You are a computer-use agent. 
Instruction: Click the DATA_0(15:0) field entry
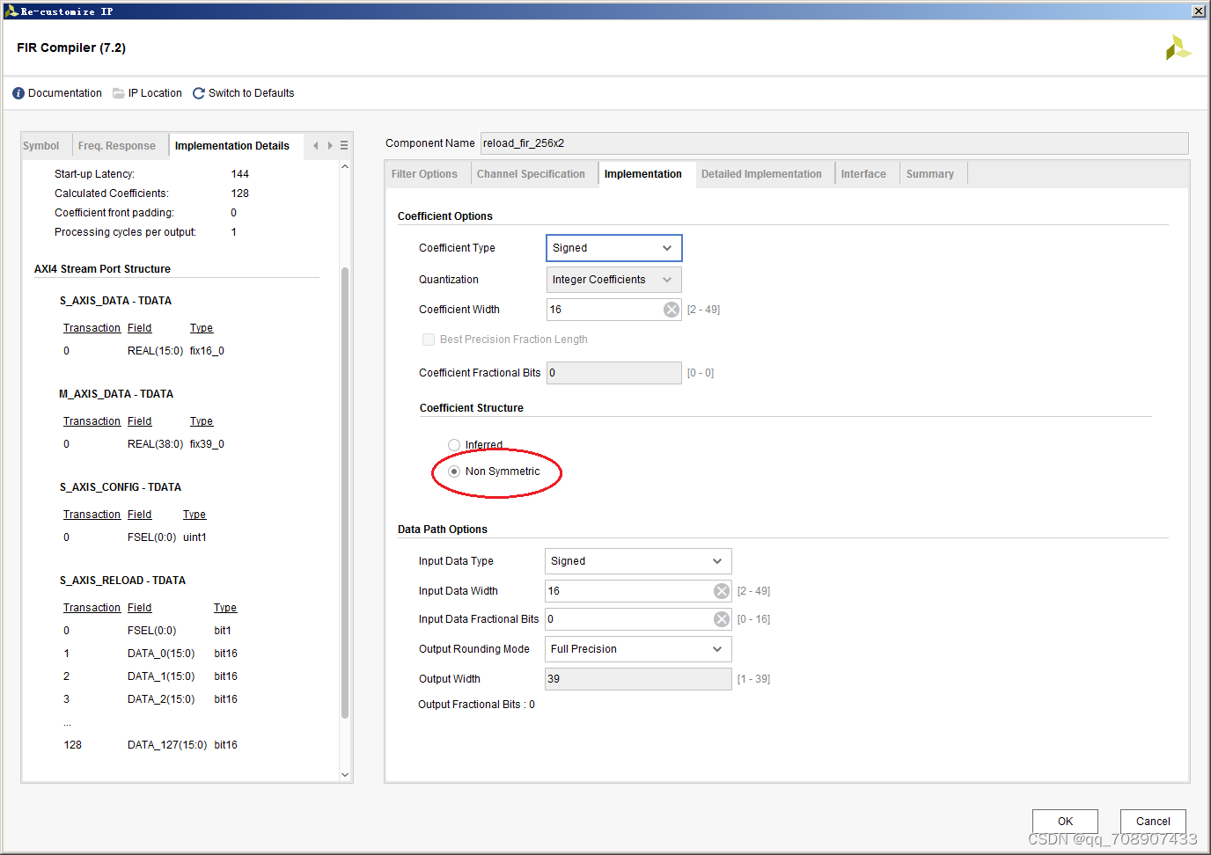(161, 654)
